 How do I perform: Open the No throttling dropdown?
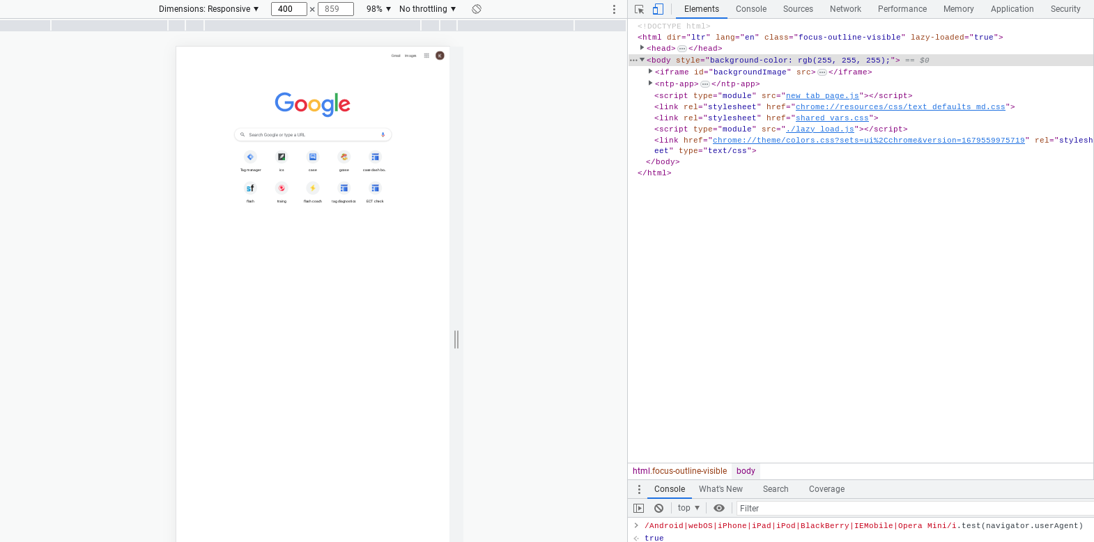[x=428, y=9]
